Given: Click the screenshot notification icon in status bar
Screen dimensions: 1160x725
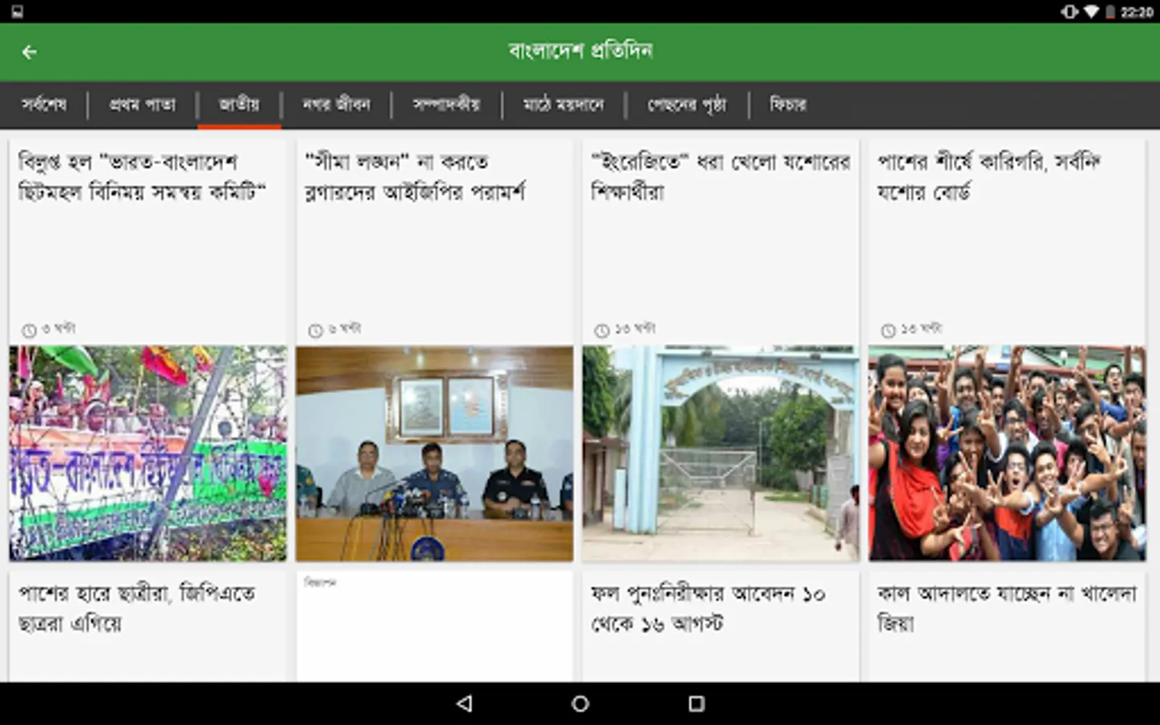Looking at the screenshot, I should 17,11.
